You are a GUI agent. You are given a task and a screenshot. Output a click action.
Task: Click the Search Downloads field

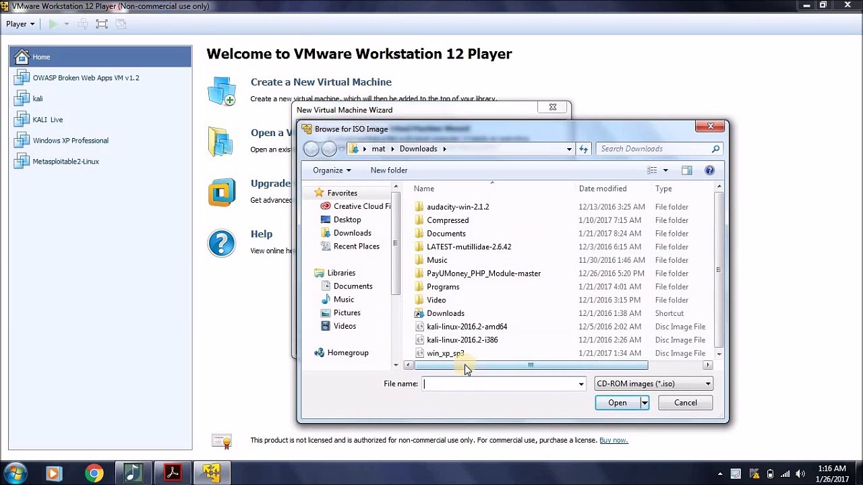659,149
